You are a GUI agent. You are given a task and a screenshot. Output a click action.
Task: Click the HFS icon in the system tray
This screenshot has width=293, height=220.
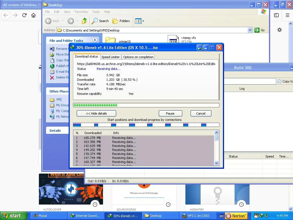pos(256,216)
